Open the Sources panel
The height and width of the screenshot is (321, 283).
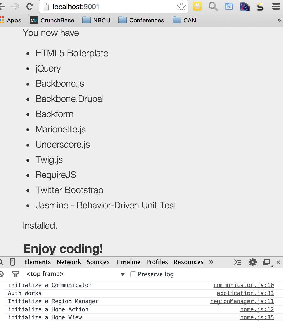point(98,262)
